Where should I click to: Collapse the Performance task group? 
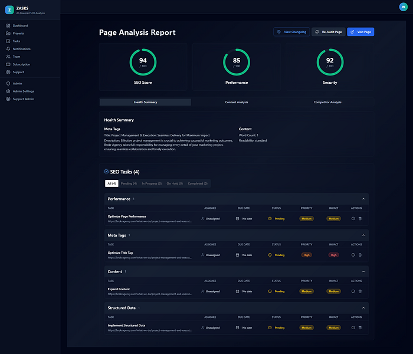click(x=363, y=199)
